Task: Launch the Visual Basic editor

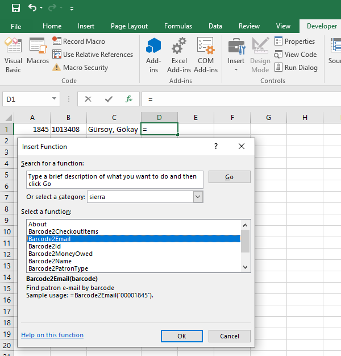Action: [13, 55]
